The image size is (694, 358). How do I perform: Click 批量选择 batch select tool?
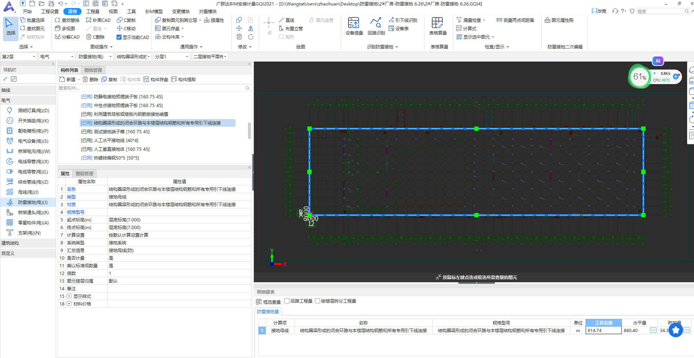point(32,20)
